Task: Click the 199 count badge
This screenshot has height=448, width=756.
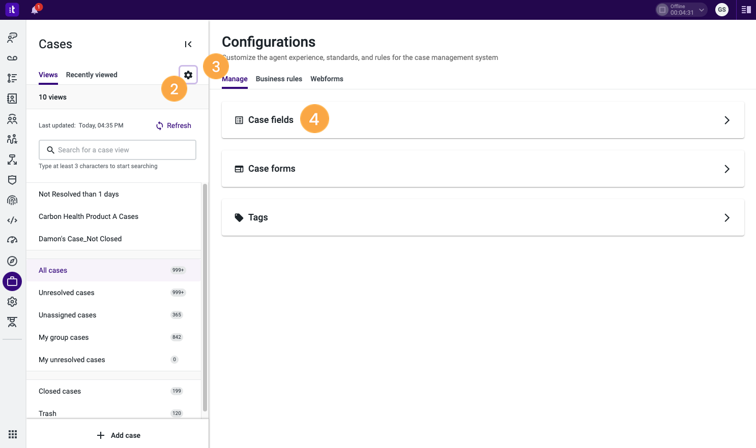Action: tap(177, 391)
